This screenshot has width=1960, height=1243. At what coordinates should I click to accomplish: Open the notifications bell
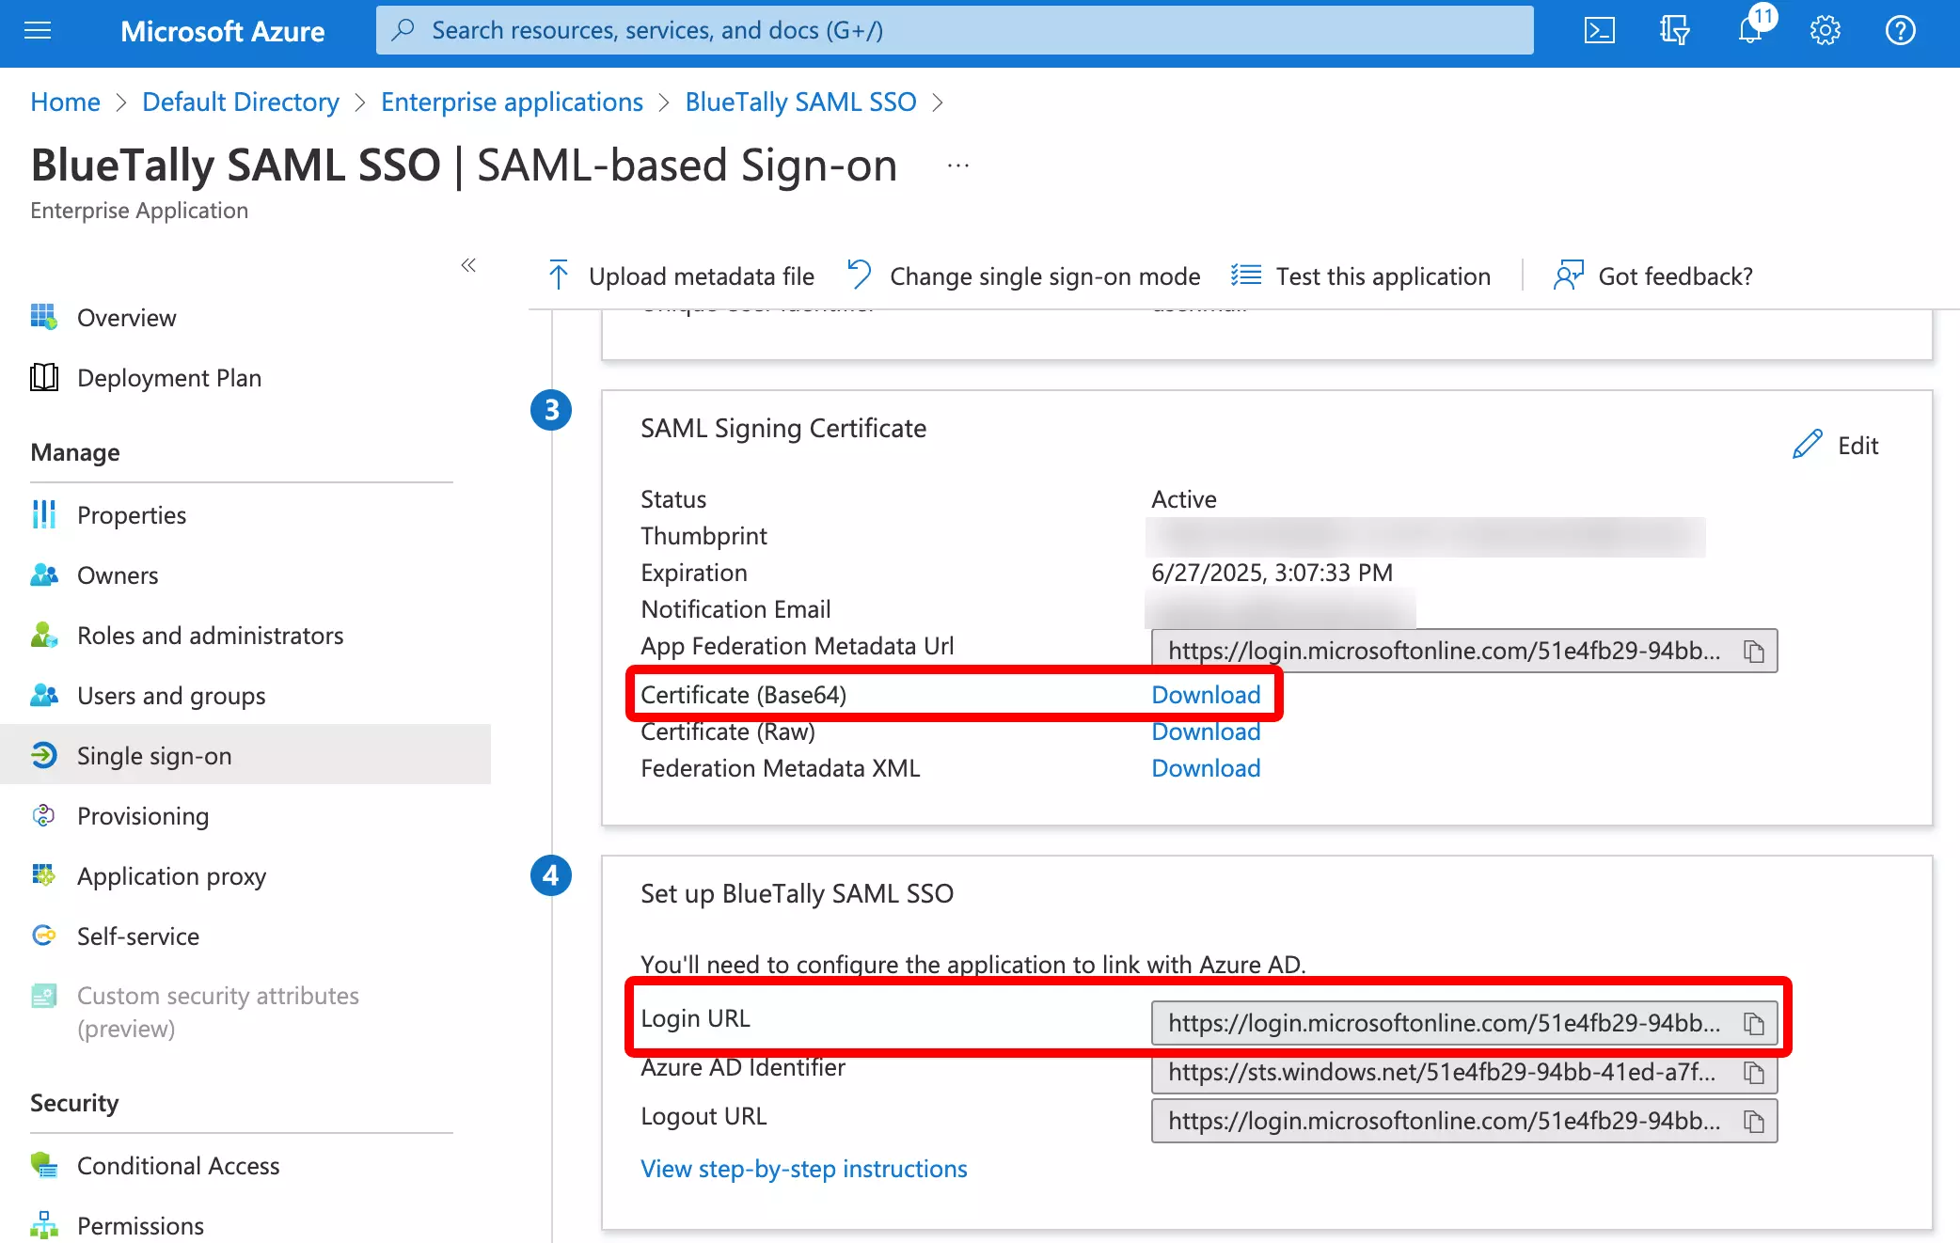(1751, 28)
